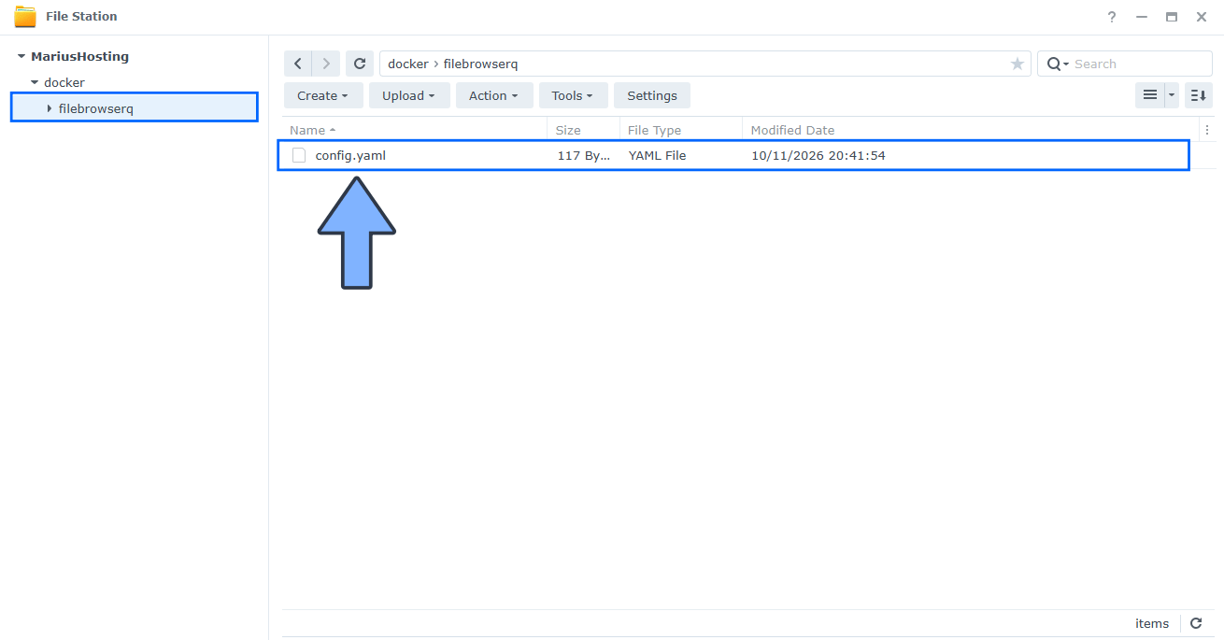
Task: Collapse the MariusHosting tree node
Action: (x=21, y=57)
